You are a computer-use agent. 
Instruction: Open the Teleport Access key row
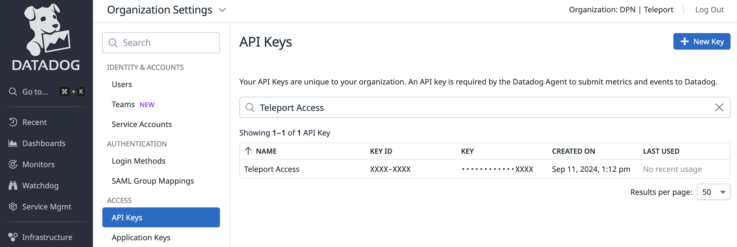271,169
